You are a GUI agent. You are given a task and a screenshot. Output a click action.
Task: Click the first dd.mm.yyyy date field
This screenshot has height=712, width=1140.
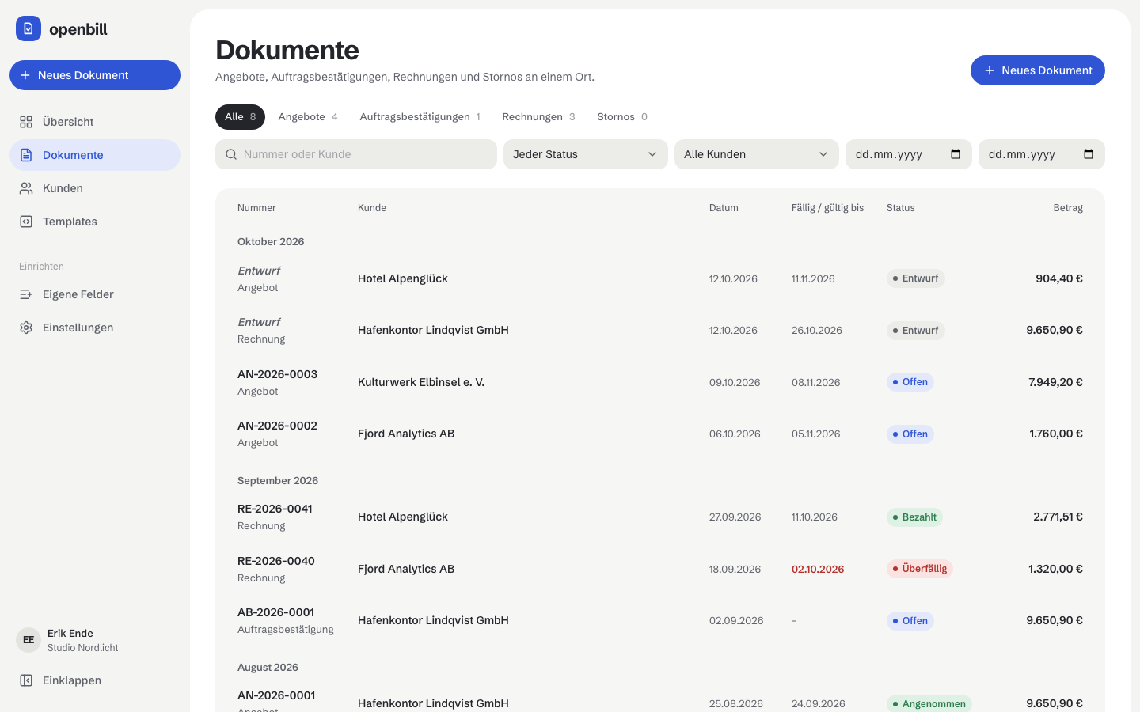tap(909, 154)
